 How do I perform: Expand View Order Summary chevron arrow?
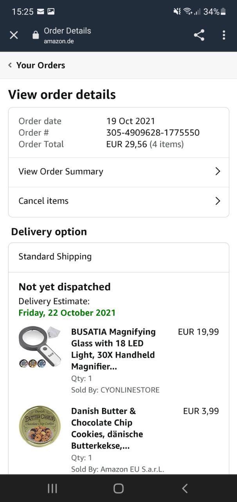click(x=218, y=171)
